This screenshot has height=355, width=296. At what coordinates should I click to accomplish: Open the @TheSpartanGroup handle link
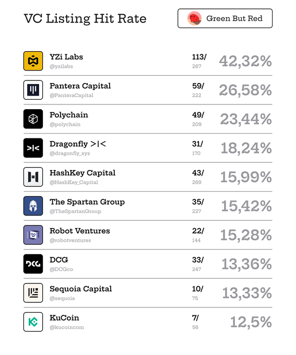click(x=75, y=211)
